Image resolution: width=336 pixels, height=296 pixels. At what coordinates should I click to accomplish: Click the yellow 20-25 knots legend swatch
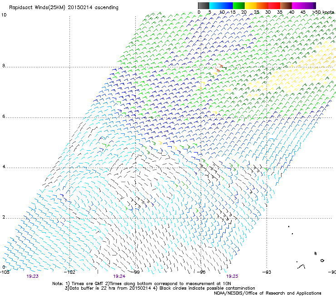tap(251, 5)
